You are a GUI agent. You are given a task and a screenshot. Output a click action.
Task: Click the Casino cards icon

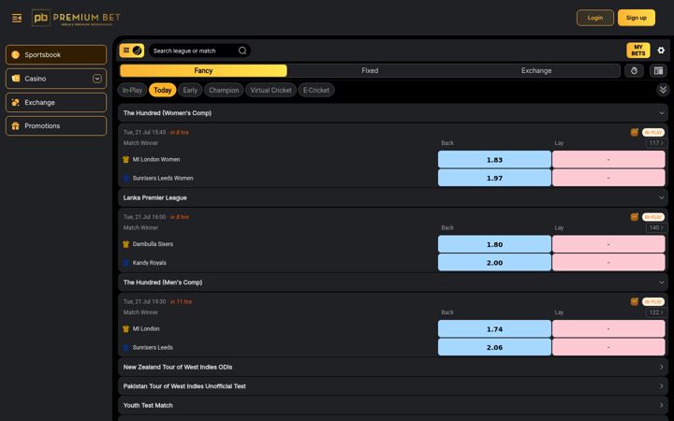tap(16, 79)
